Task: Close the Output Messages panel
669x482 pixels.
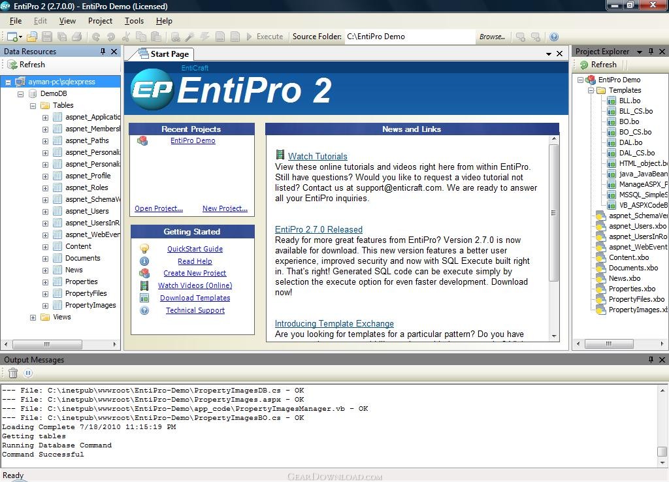Action: 662,360
